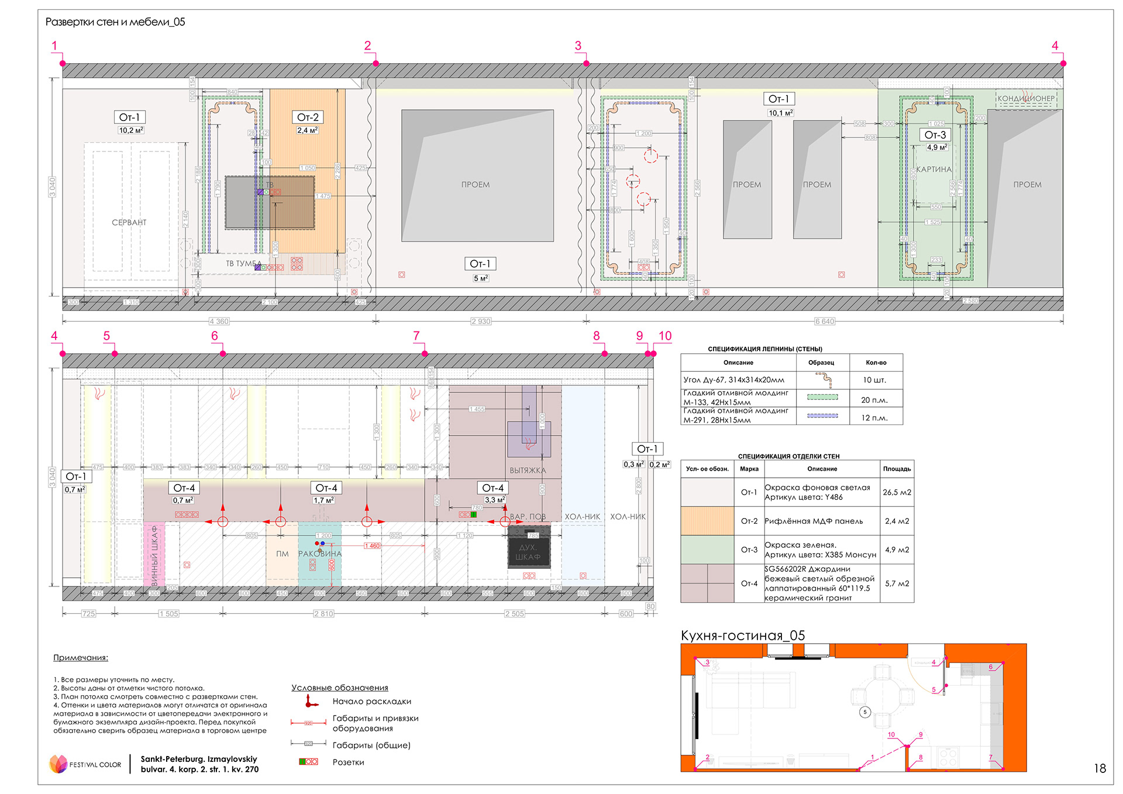This screenshot has width=1123, height=794.
Task: Click the 'Условные обозначения' heading
Action: 340,688
